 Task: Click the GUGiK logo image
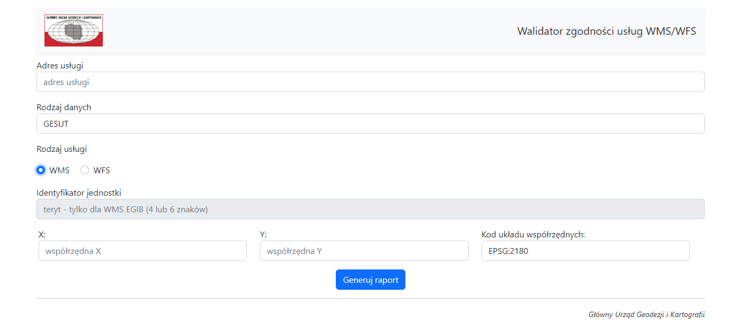[73, 30]
